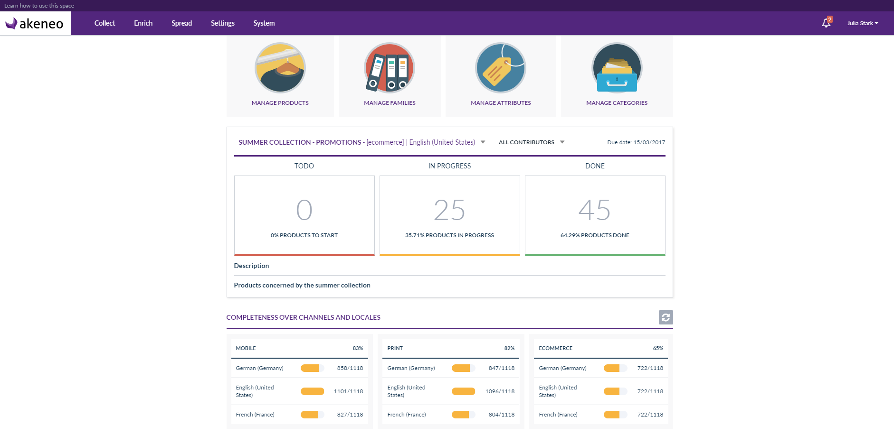Expand the Summer Collection project dropdown

[483, 142]
